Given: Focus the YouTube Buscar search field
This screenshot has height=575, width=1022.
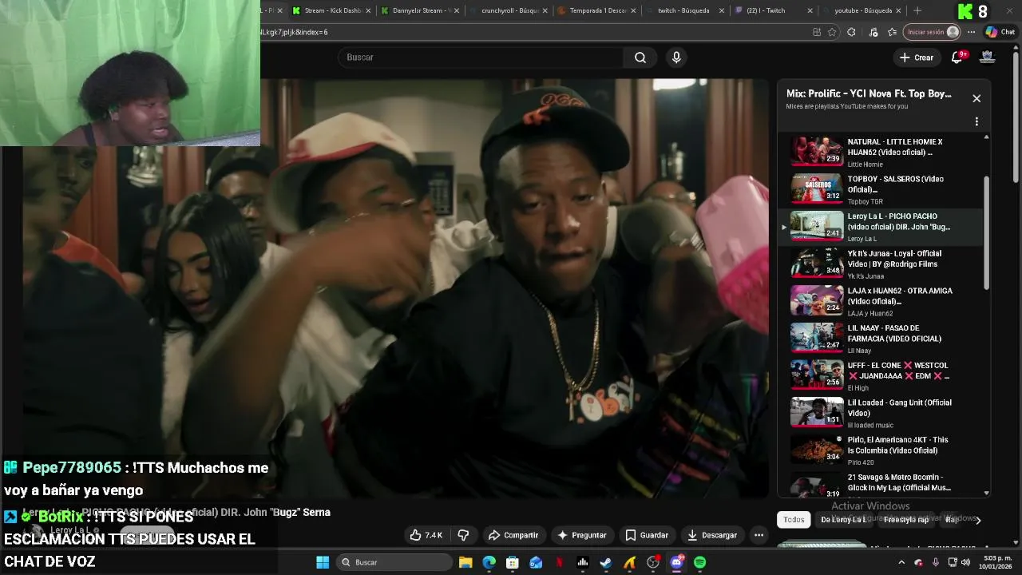Looking at the screenshot, I should pyautogui.click(x=481, y=57).
